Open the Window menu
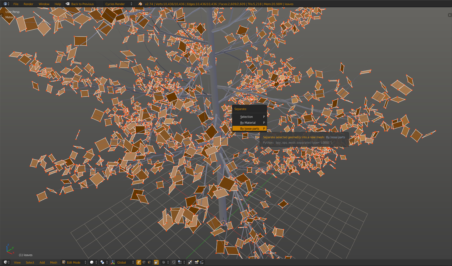This screenshot has height=266, width=452. click(x=44, y=4)
